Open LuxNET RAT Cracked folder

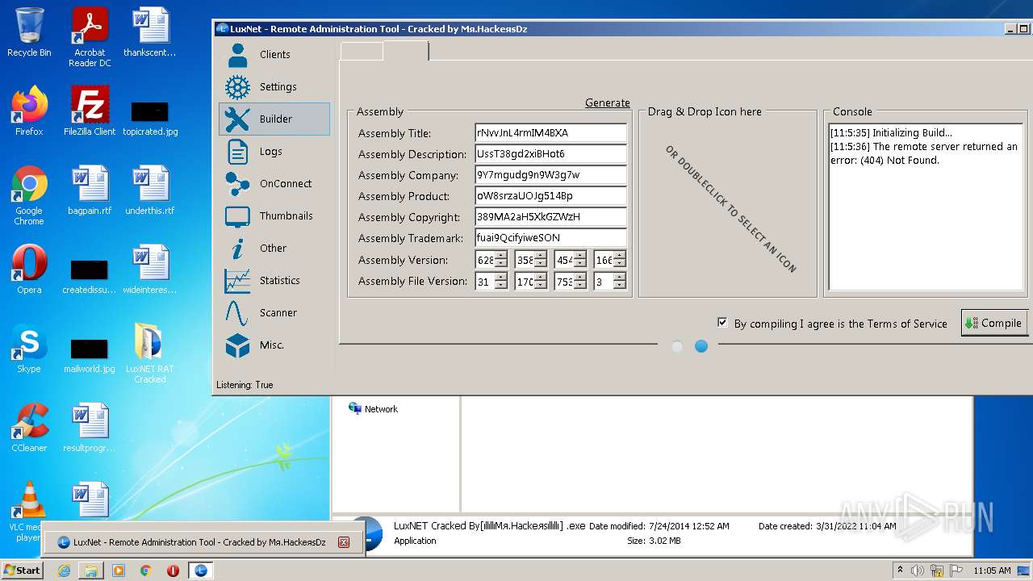pyautogui.click(x=150, y=353)
